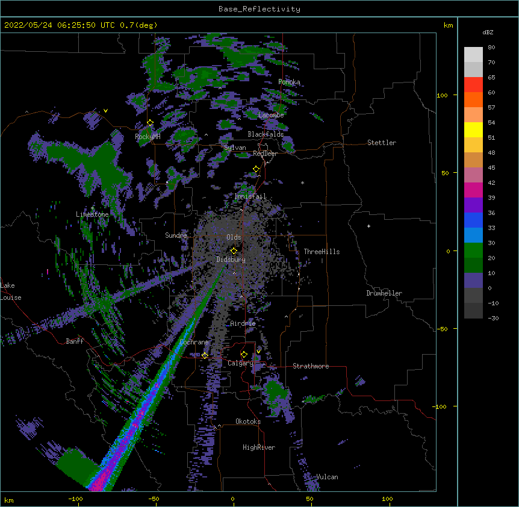Viewport: 519px width, 507px height.
Task: Click the yellow diamond marker right of Cochrane
Action: pyautogui.click(x=205, y=355)
